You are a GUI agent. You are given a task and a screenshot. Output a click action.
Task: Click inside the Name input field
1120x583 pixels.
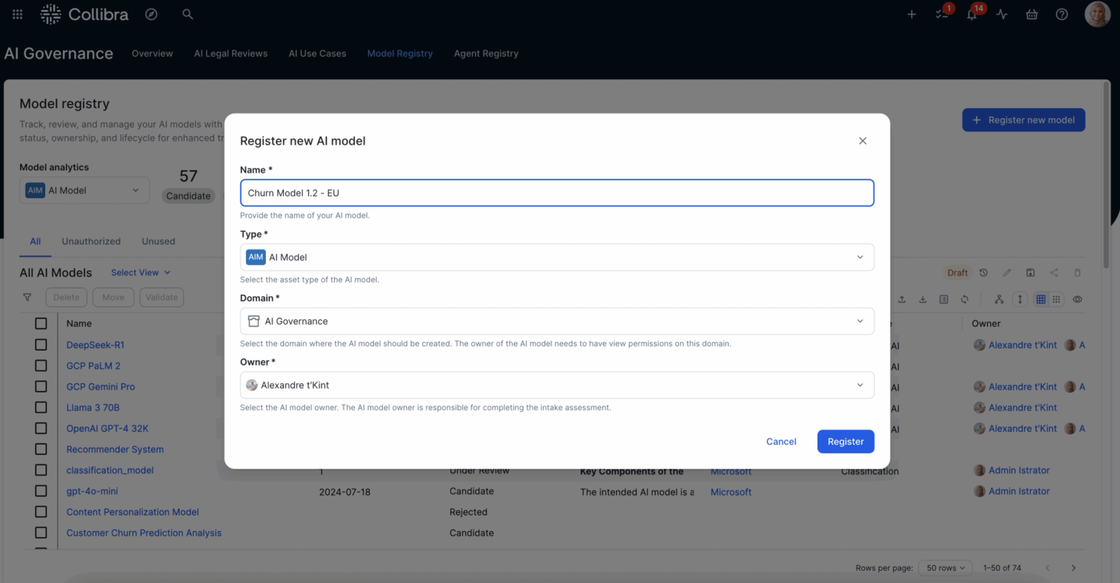click(x=557, y=193)
